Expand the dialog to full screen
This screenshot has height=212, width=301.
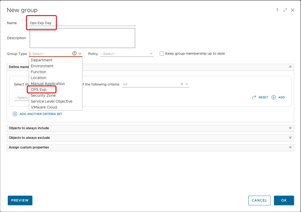(x=285, y=10)
